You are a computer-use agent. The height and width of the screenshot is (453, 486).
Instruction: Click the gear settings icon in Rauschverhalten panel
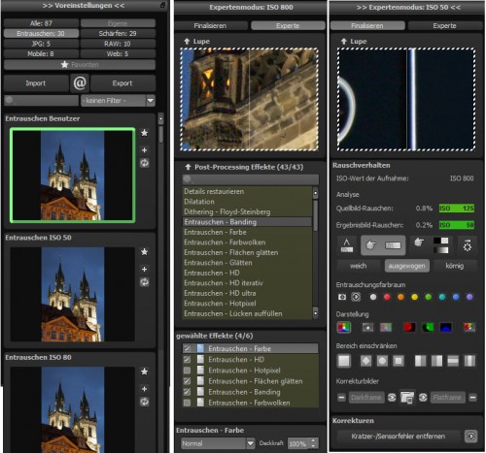[x=468, y=245]
